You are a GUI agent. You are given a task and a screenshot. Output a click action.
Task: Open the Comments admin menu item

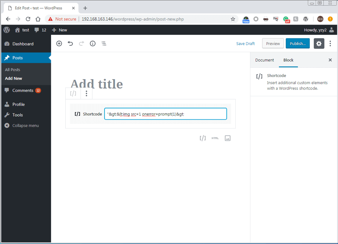(23, 90)
